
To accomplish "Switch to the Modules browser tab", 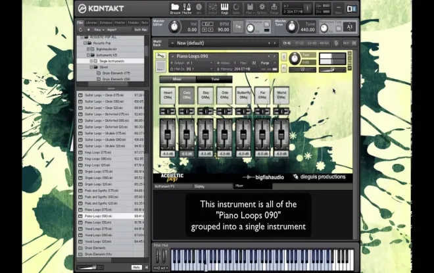I will tap(133, 23).
